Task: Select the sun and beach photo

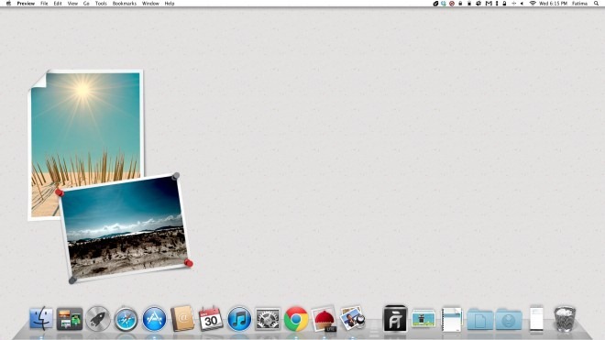Action: [x=86, y=127]
